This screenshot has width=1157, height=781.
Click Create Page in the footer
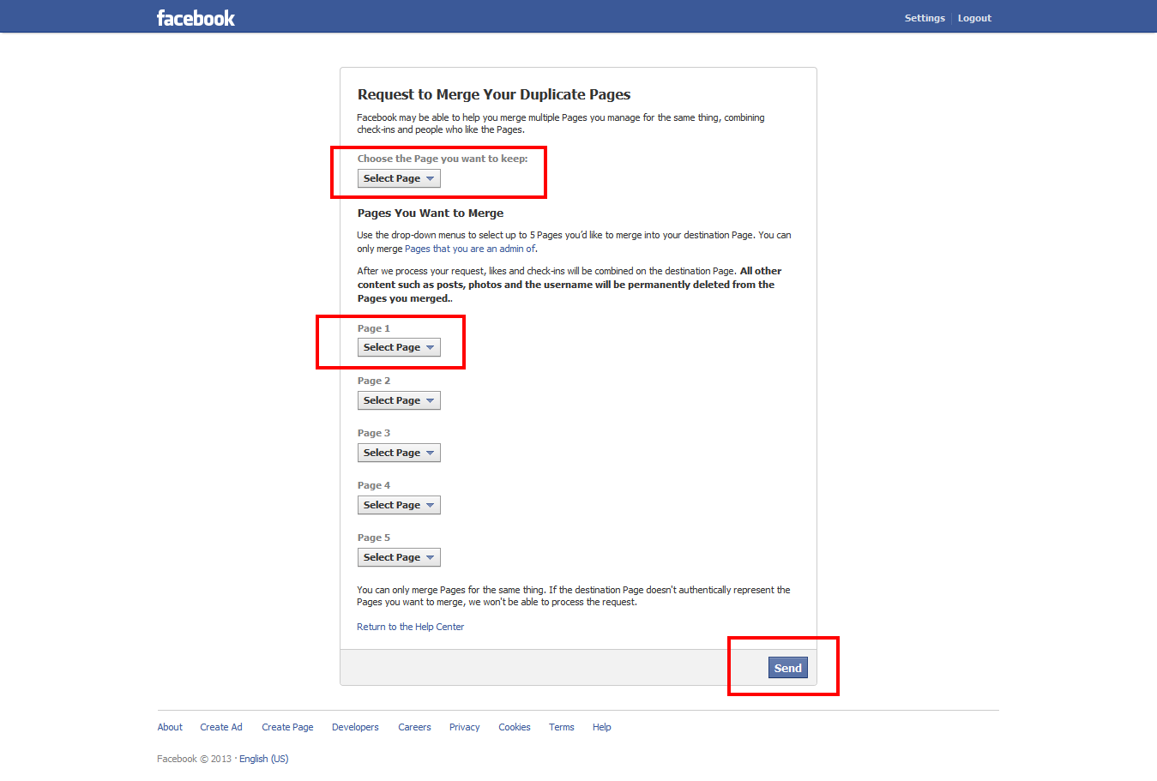287,726
